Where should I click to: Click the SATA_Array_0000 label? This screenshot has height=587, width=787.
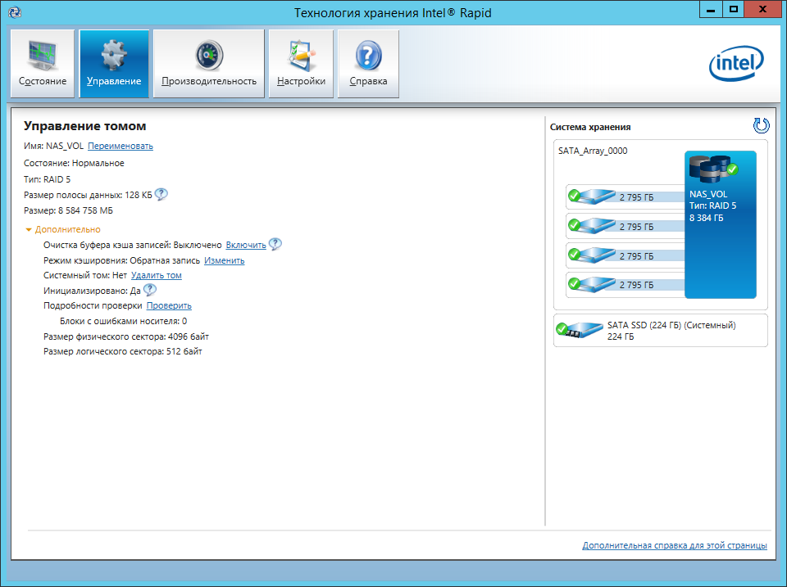593,151
